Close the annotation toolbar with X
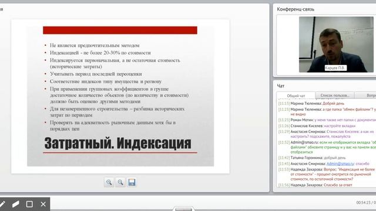Viewport: 376px width, 211px height. pos(43,204)
